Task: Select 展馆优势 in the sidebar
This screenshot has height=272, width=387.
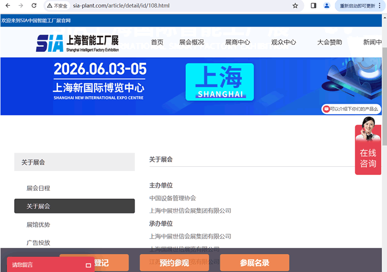Action: click(x=38, y=225)
